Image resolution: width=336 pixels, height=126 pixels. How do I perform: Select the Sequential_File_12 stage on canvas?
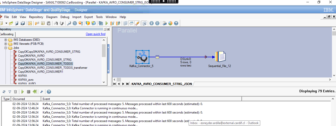221,57
